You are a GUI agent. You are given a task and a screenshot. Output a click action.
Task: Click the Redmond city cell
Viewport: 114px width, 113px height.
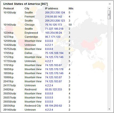31,90
